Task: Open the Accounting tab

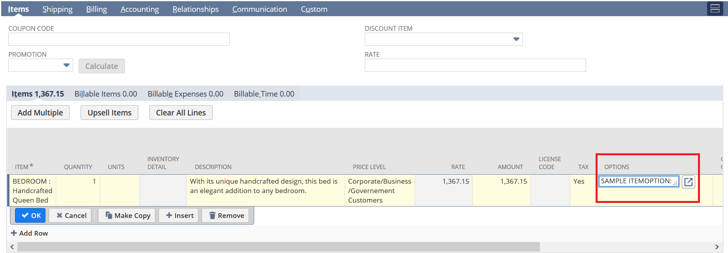Action: [x=140, y=9]
